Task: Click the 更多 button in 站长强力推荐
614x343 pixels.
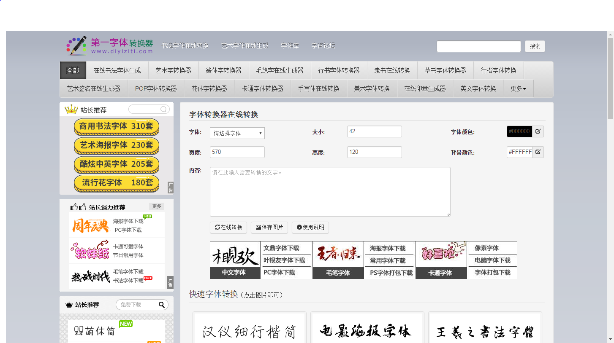Action: [x=157, y=206]
